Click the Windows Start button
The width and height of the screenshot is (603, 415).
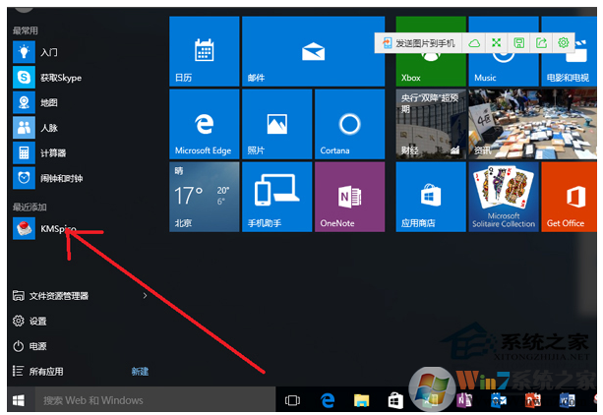(19, 400)
